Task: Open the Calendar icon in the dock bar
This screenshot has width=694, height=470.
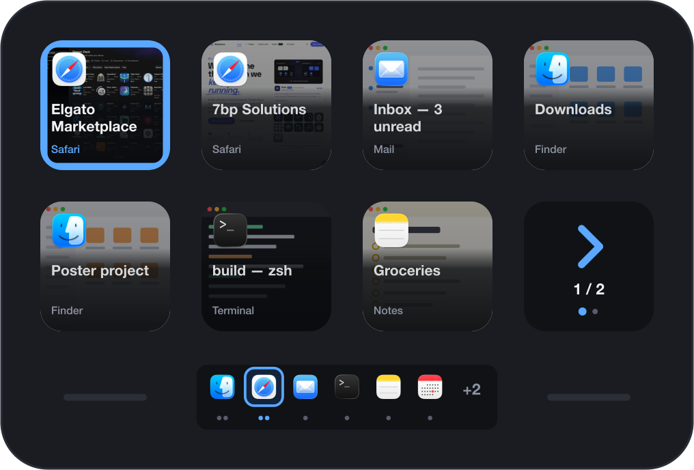Action: [x=430, y=387]
